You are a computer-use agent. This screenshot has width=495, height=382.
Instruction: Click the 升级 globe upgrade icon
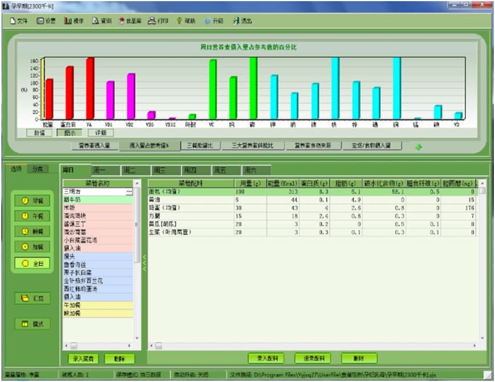coord(214,21)
